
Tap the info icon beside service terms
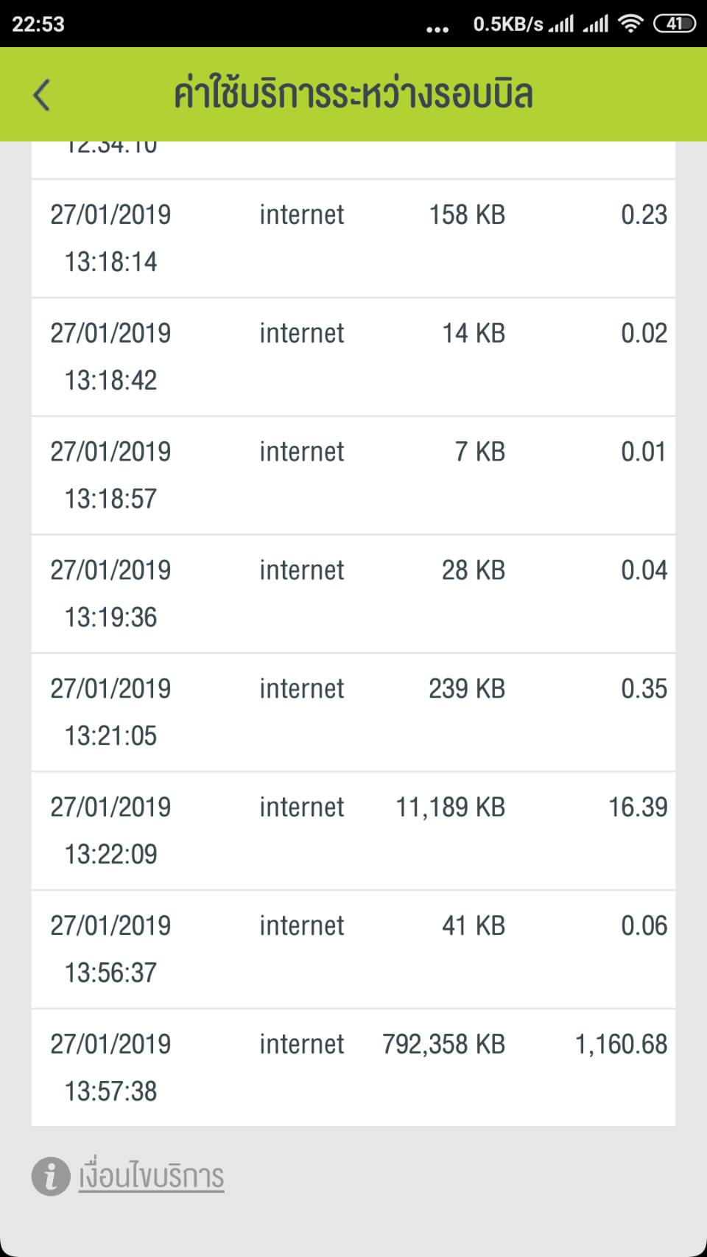tap(51, 1176)
